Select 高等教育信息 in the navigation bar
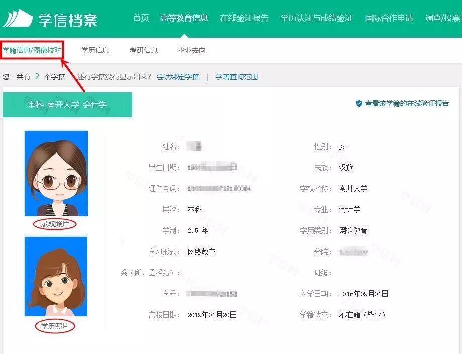 click(184, 17)
